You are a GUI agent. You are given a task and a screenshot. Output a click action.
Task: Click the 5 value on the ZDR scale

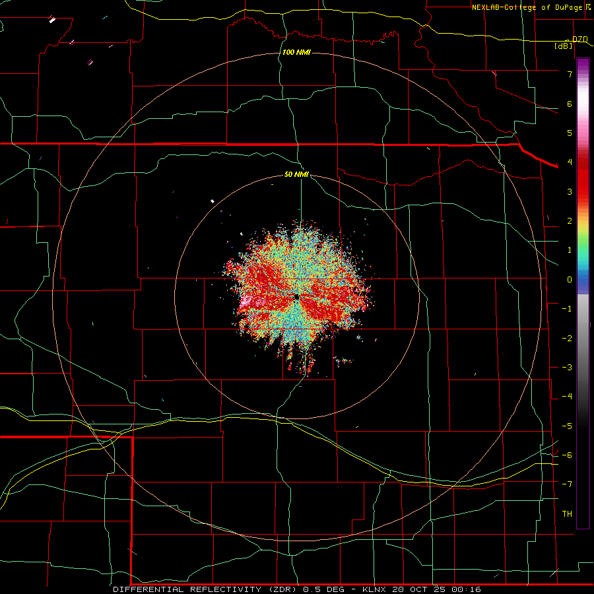coord(570,133)
